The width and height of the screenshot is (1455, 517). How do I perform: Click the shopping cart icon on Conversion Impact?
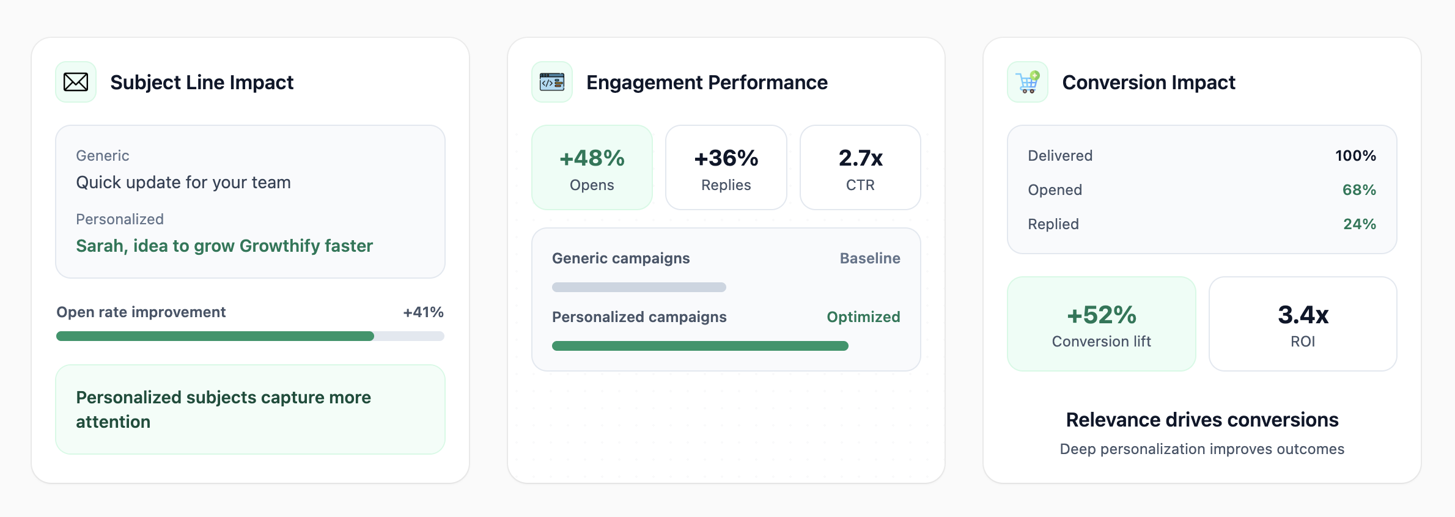pyautogui.click(x=1026, y=81)
